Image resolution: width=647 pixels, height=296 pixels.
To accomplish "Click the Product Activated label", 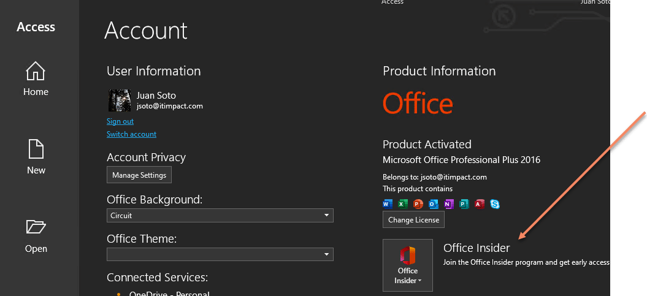I will coord(427,144).
